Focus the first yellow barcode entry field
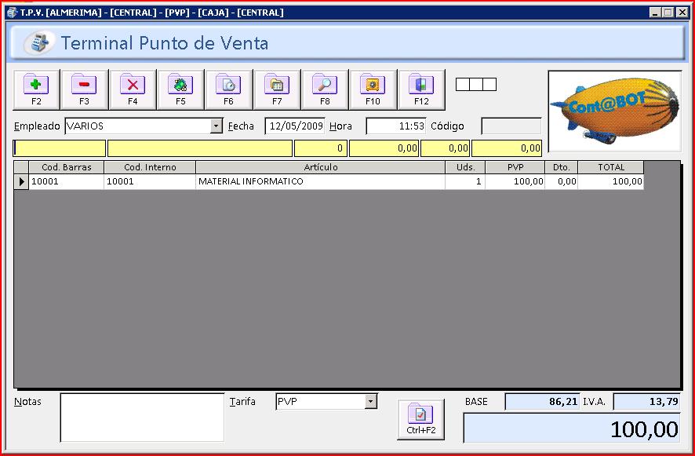695x456 pixels. pyautogui.click(x=60, y=148)
